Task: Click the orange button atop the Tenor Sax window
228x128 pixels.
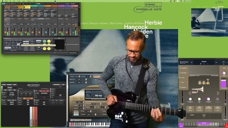Action: point(97,77)
